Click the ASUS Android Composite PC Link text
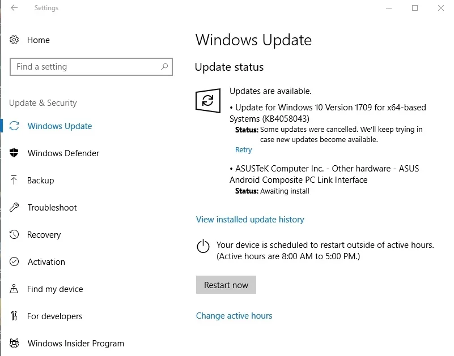 pos(324,174)
